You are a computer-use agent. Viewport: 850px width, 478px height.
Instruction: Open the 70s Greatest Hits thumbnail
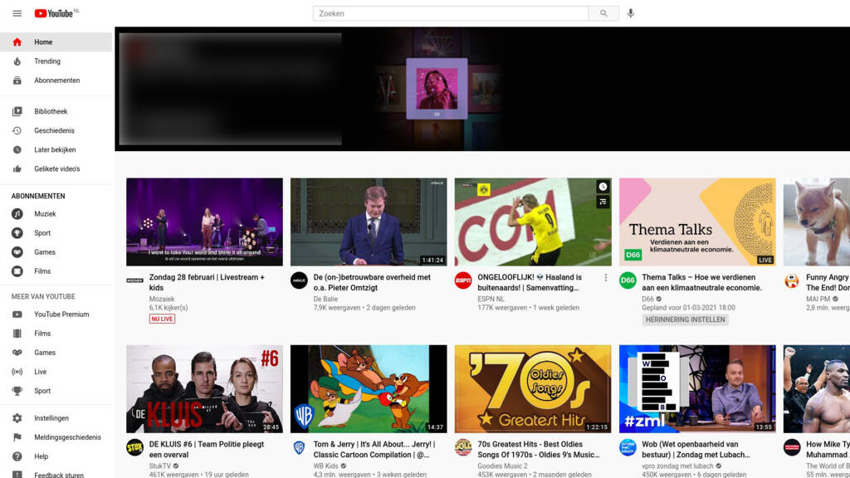pos(533,388)
